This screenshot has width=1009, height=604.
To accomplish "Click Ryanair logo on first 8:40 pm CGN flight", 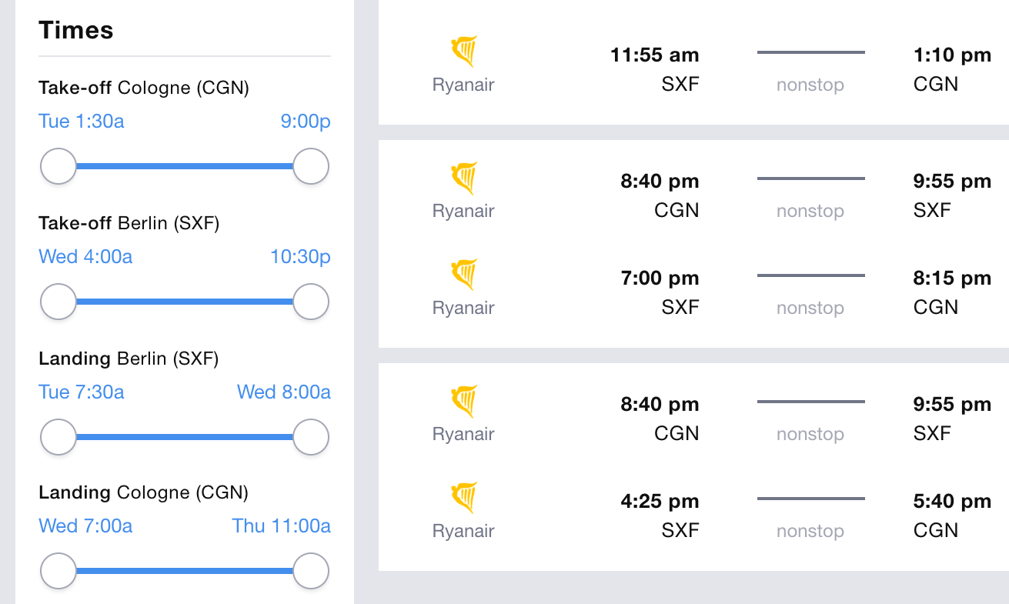I will (463, 178).
